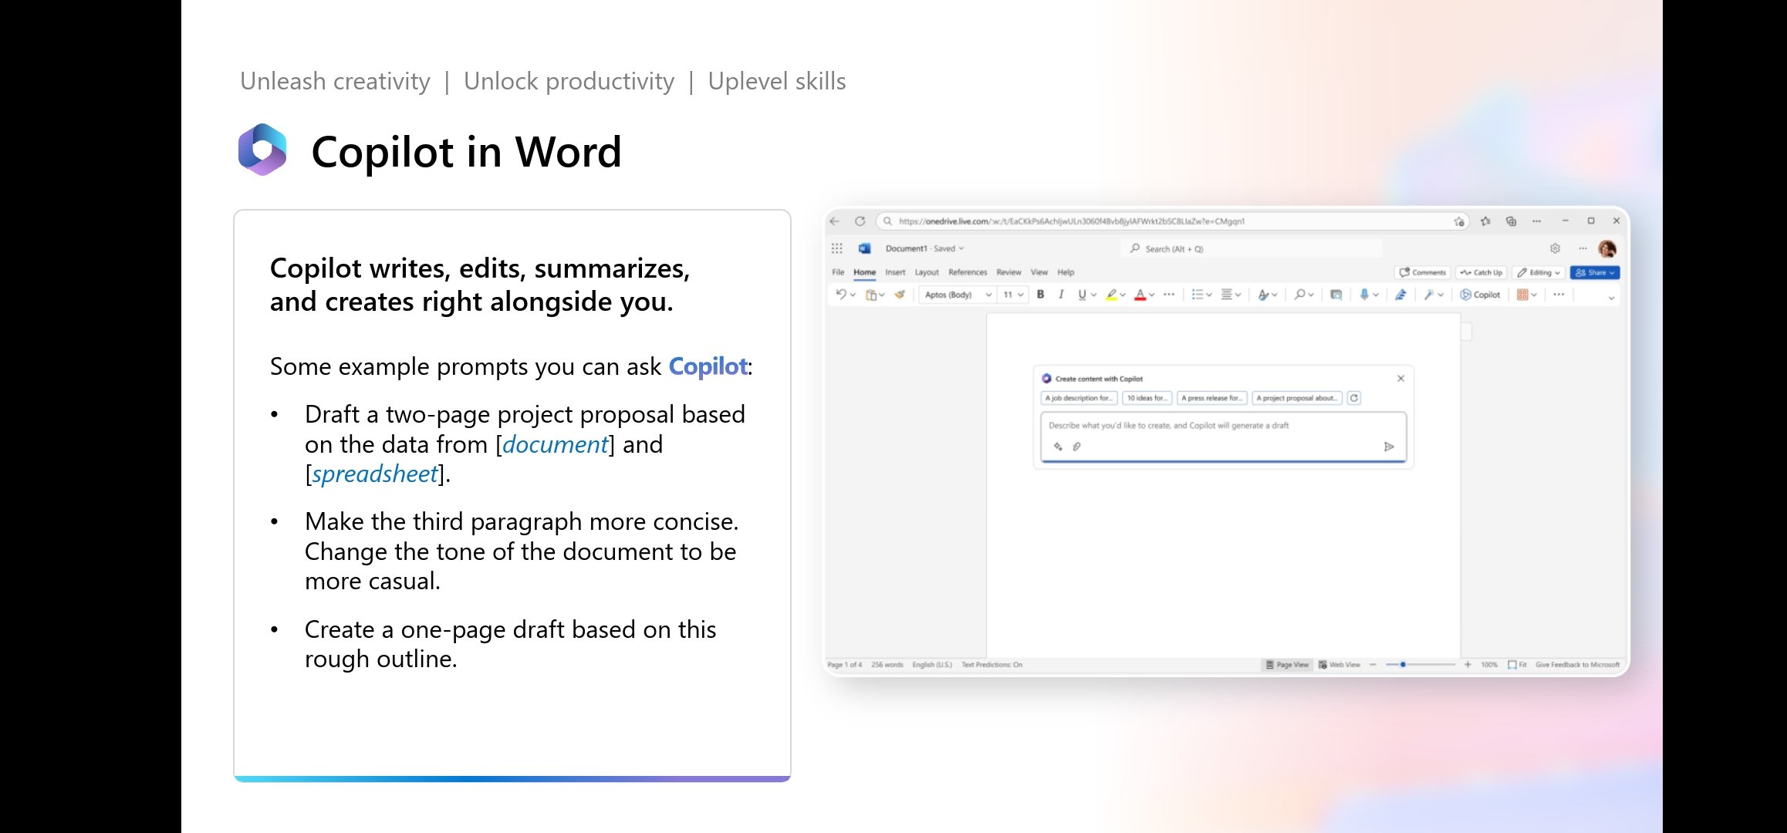Open the Editing mode dropdown
The height and width of the screenshot is (833, 1787).
coord(1539,272)
